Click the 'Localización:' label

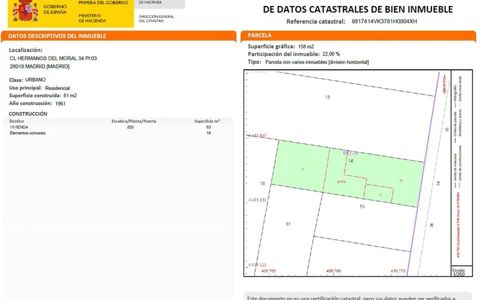26,50
